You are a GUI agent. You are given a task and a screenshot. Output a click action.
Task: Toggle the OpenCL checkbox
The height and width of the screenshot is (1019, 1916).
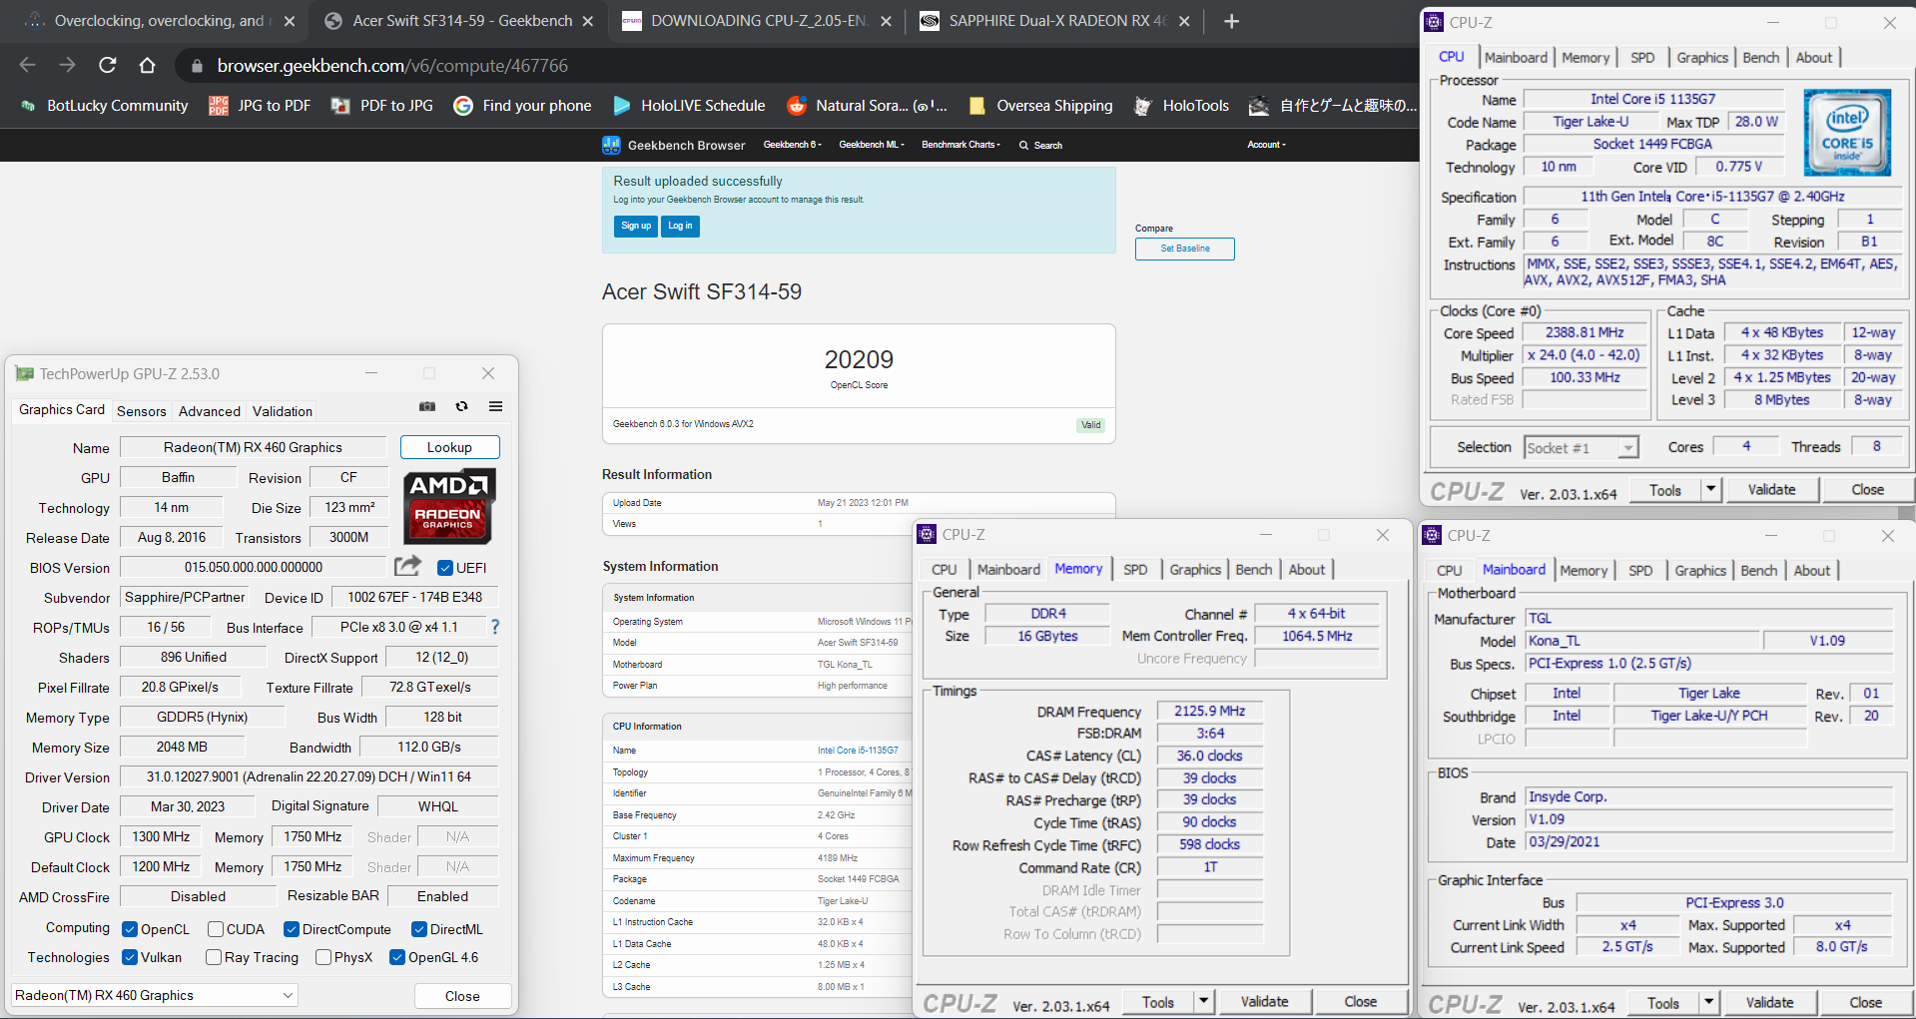129,929
